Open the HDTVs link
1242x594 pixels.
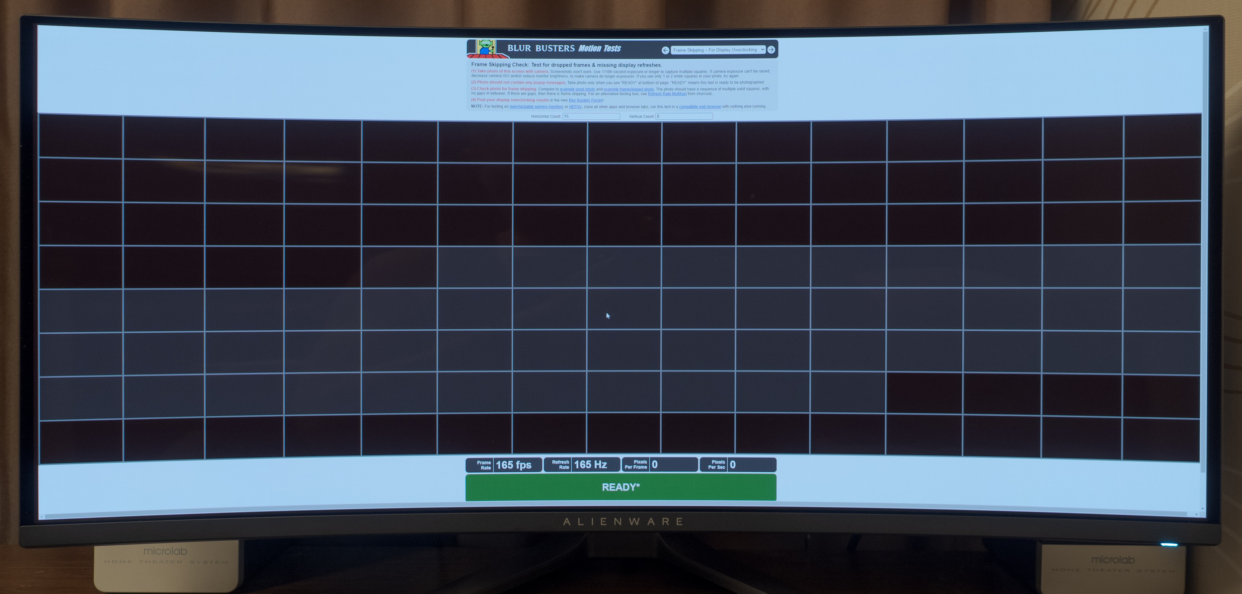tap(575, 107)
